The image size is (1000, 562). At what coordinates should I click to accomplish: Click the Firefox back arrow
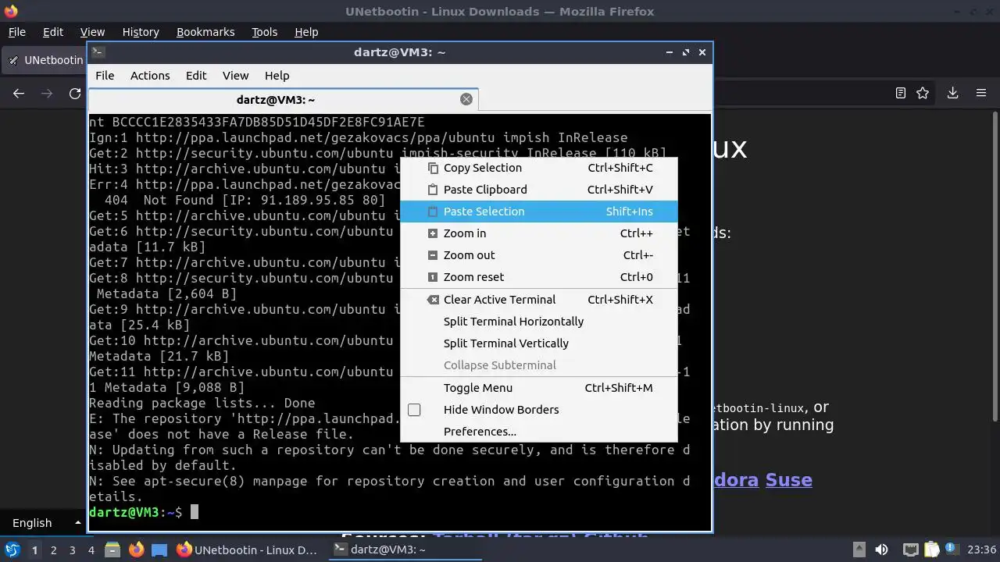(x=19, y=94)
